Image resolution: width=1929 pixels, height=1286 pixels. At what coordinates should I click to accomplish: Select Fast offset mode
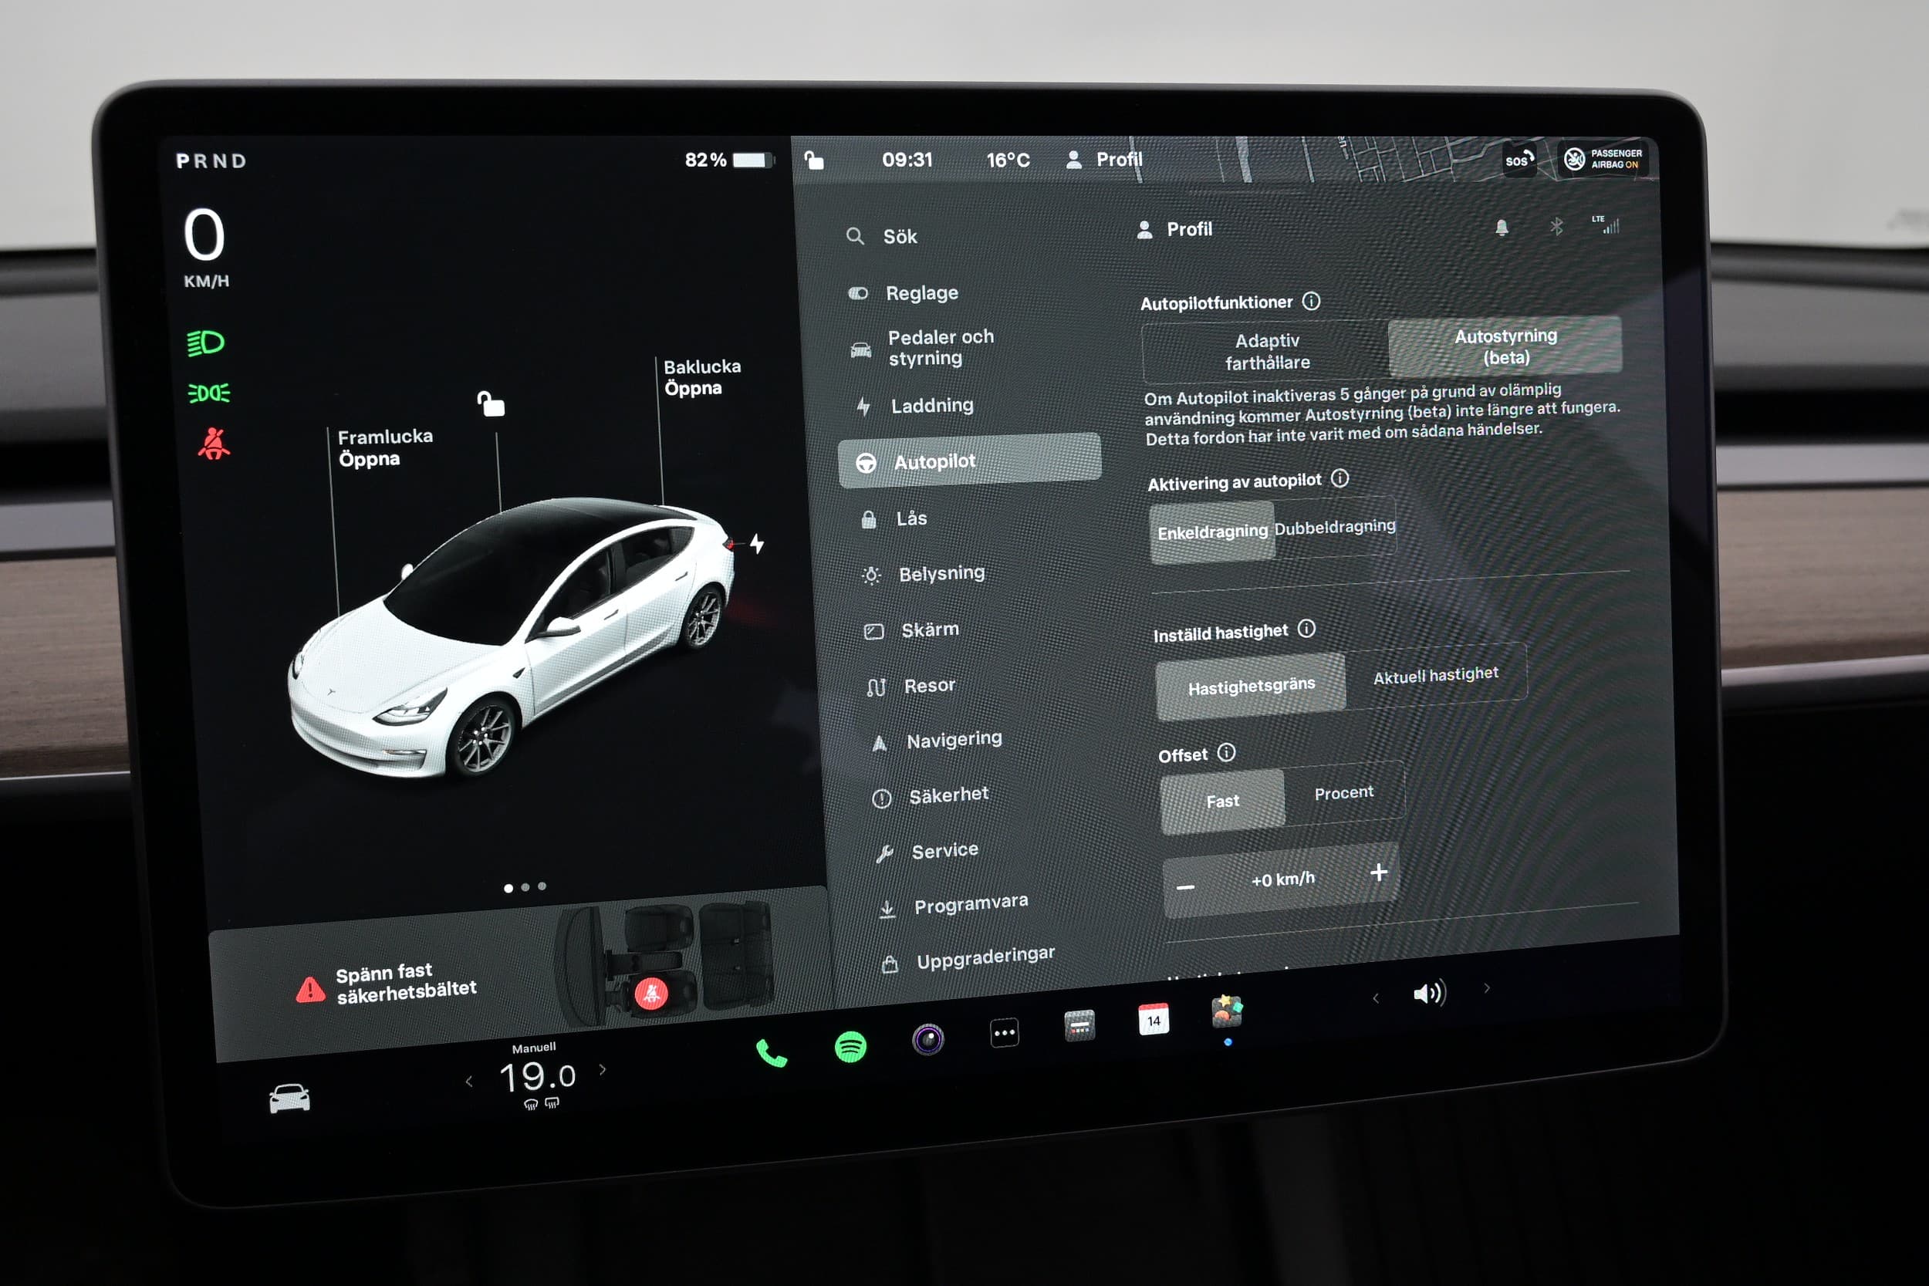1222,801
